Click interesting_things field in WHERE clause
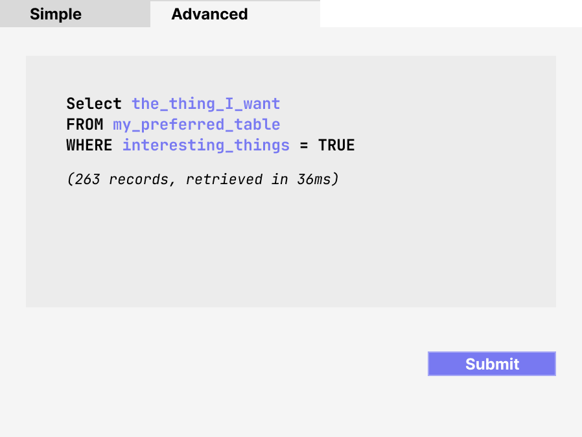 (205, 145)
